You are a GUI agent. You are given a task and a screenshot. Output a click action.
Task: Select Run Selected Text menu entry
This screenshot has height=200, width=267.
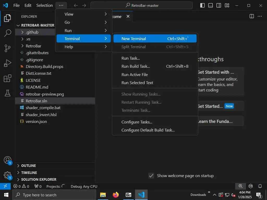(x=155, y=83)
